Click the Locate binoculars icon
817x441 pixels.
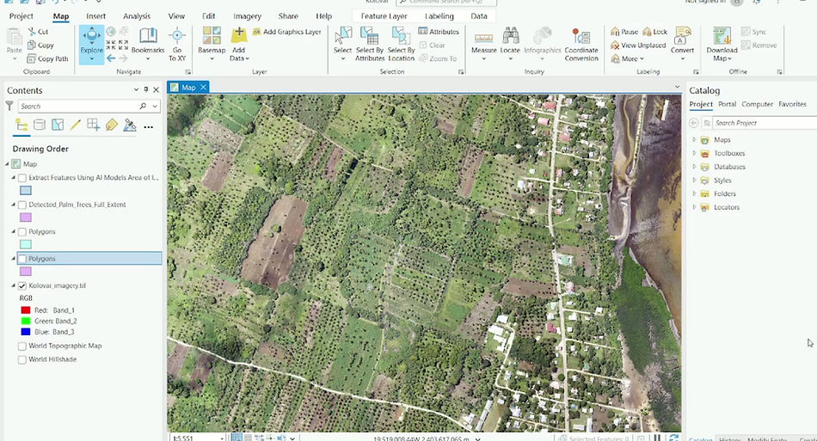(510, 35)
